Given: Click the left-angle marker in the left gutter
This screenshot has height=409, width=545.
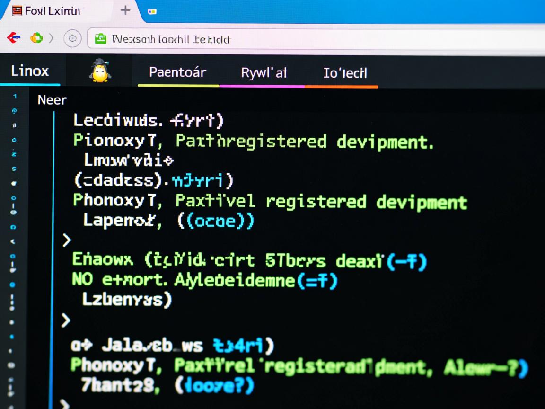Looking at the screenshot, I should [x=13, y=241].
